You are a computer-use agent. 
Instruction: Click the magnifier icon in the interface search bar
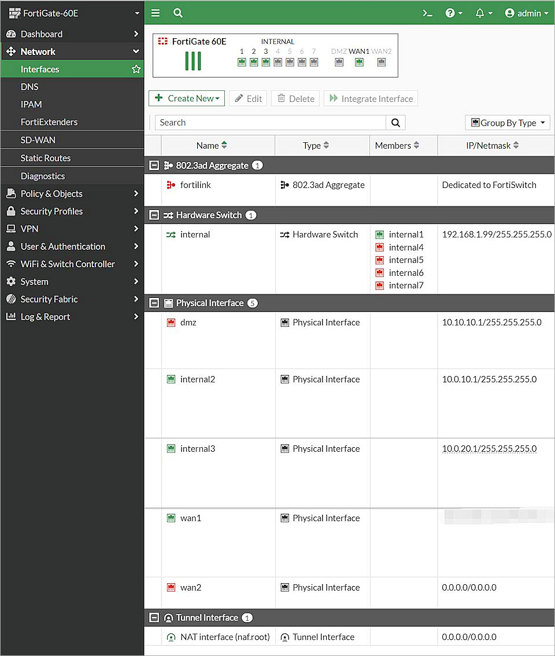395,122
